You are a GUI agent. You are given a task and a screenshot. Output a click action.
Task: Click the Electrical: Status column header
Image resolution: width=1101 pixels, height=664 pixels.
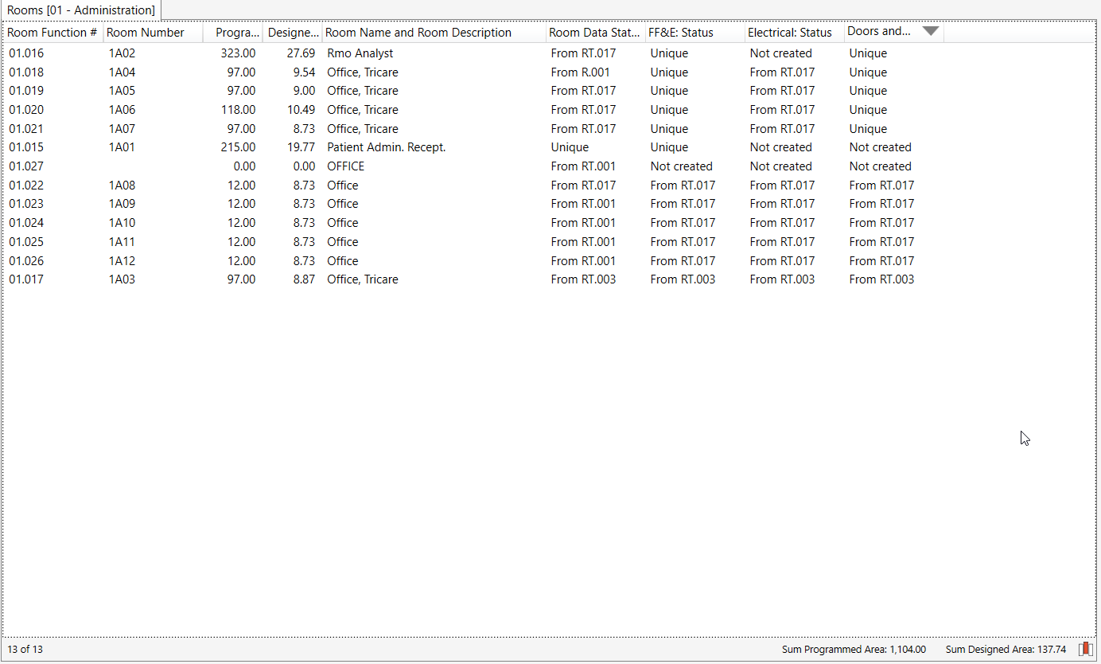click(789, 33)
